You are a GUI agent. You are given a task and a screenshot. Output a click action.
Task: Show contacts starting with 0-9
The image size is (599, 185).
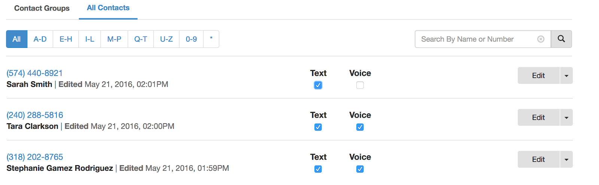point(191,39)
